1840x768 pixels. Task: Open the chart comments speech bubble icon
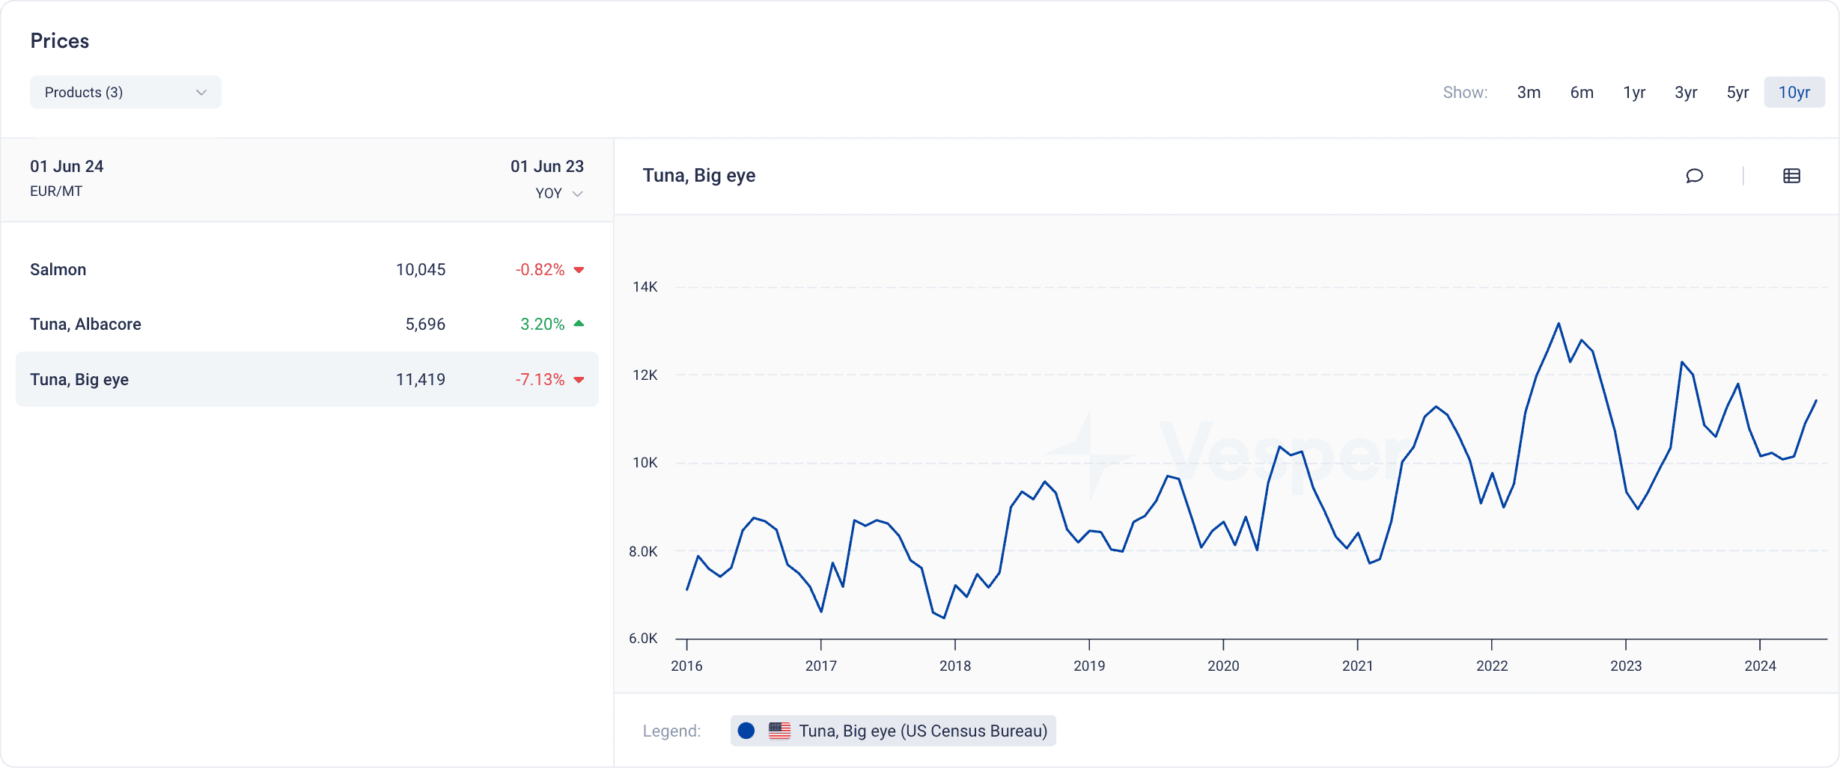pyautogui.click(x=1695, y=176)
